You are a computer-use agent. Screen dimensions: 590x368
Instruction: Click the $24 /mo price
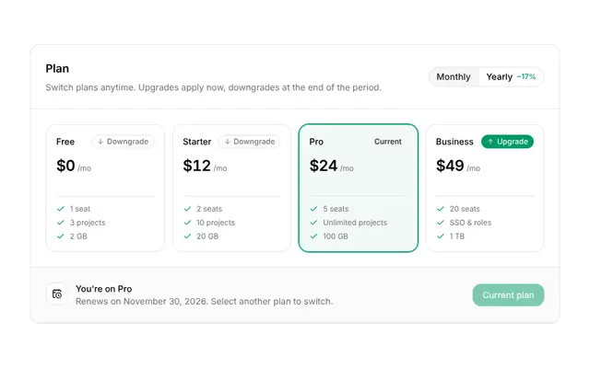click(x=332, y=166)
